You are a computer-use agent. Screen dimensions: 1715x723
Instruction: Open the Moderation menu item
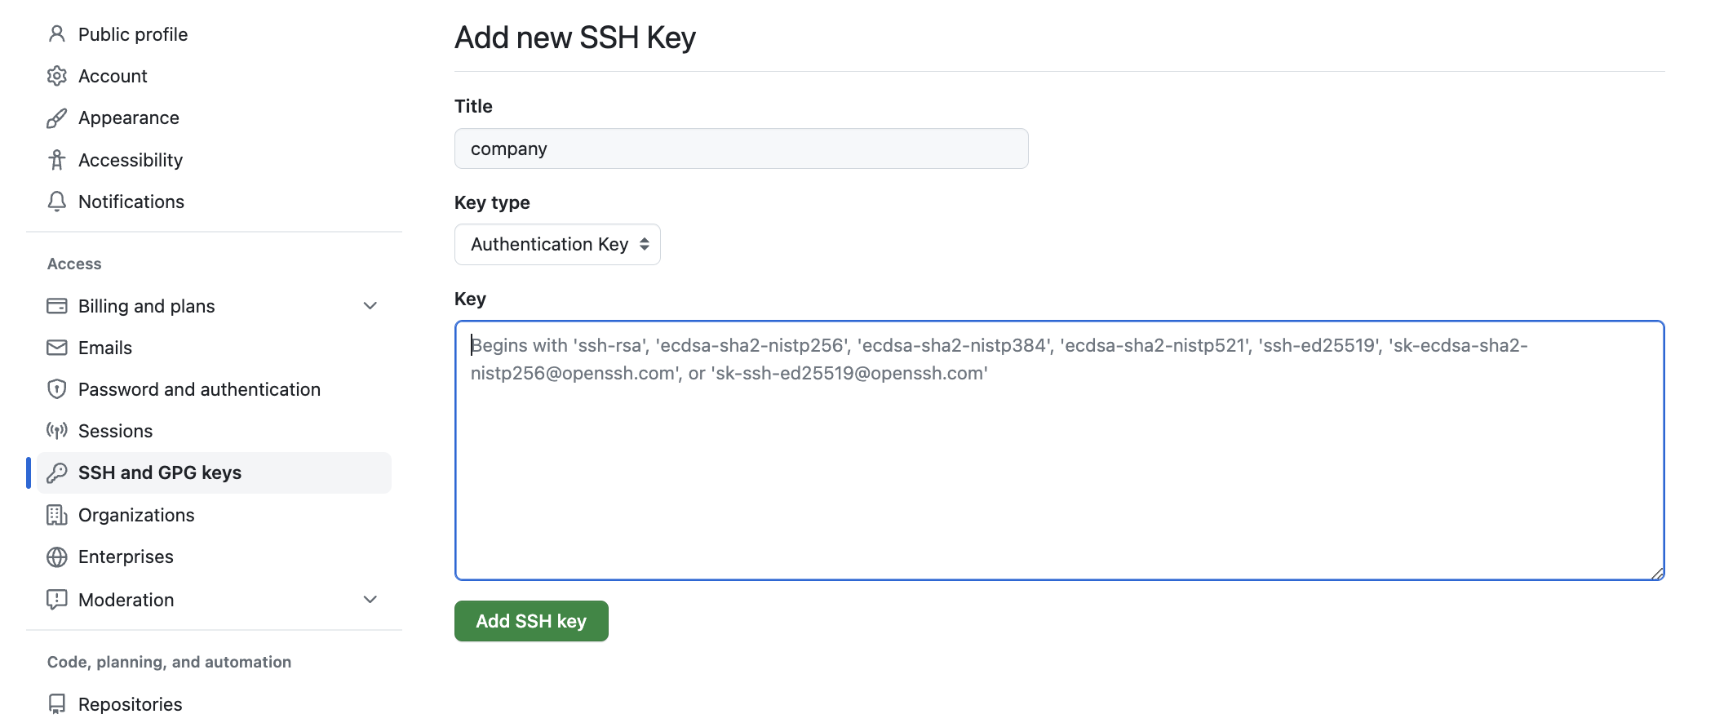click(126, 600)
